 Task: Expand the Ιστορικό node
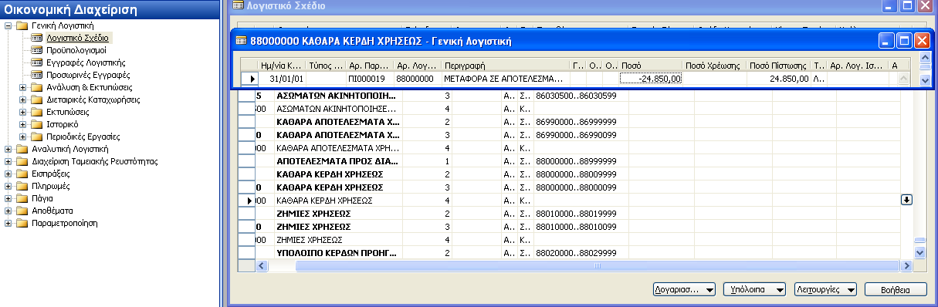point(23,124)
